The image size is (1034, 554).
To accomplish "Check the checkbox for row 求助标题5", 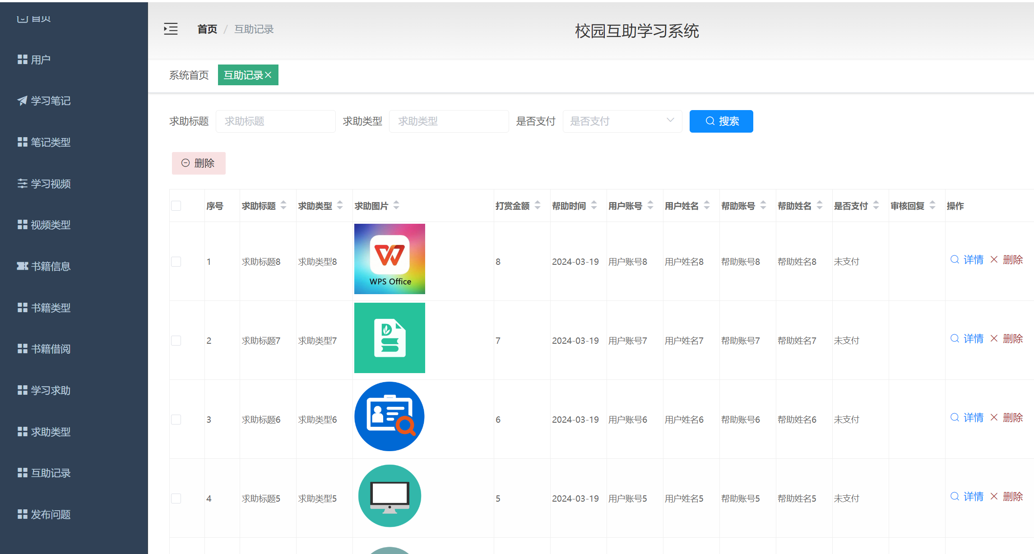I will click(x=176, y=499).
